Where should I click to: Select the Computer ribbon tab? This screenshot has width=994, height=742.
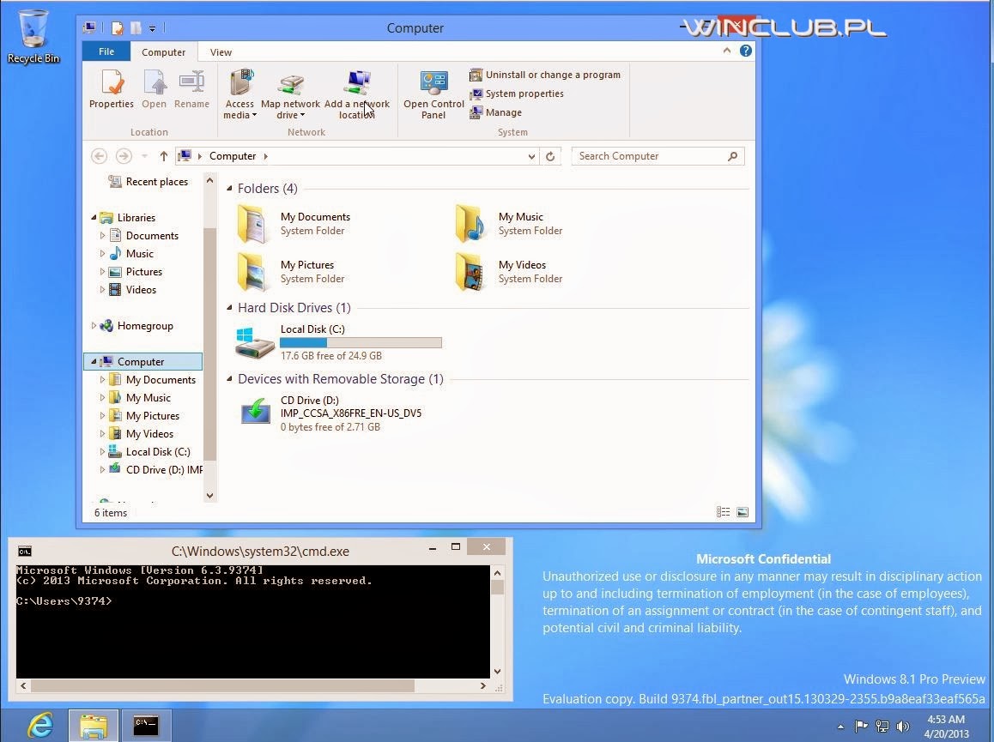pos(164,52)
